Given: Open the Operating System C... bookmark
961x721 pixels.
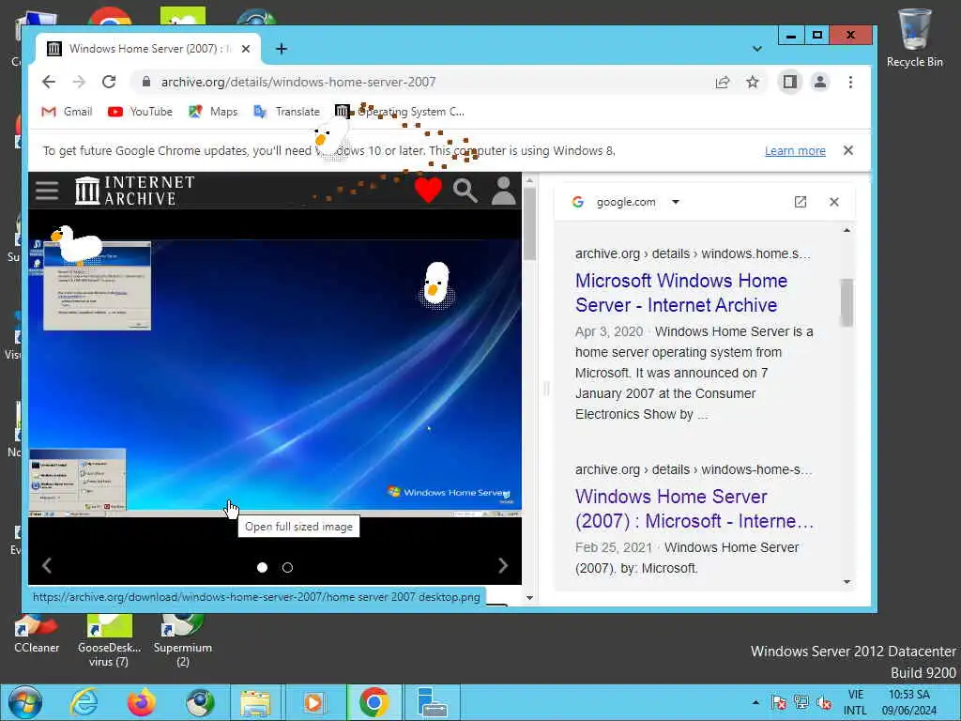Looking at the screenshot, I should tap(400, 112).
